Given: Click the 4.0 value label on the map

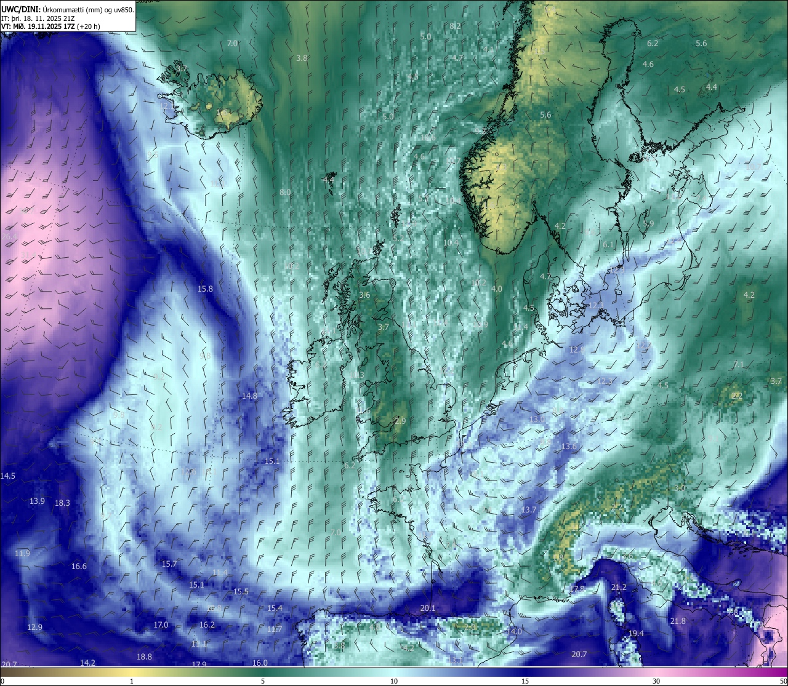Looking at the screenshot, I should pos(497,289).
